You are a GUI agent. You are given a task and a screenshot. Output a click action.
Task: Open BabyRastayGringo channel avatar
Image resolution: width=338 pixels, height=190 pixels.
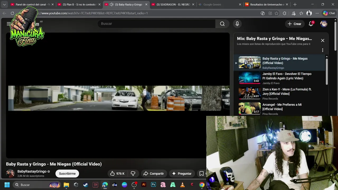tap(10, 173)
